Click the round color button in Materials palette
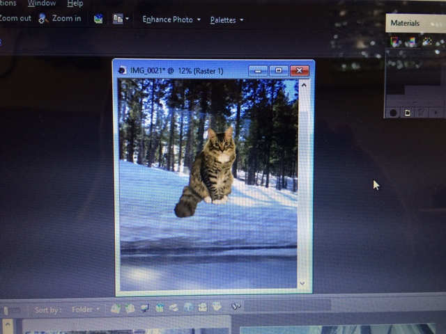The width and height of the screenshot is (446, 334). 393,112
